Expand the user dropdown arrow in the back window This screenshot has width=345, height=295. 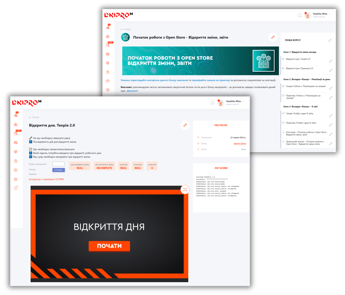pos(329,14)
